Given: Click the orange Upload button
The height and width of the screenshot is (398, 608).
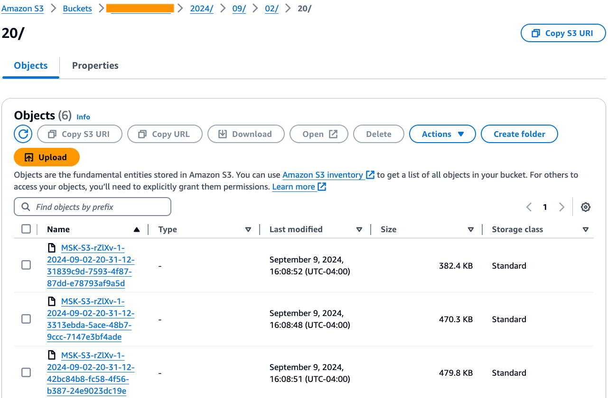Looking at the screenshot, I should point(47,157).
